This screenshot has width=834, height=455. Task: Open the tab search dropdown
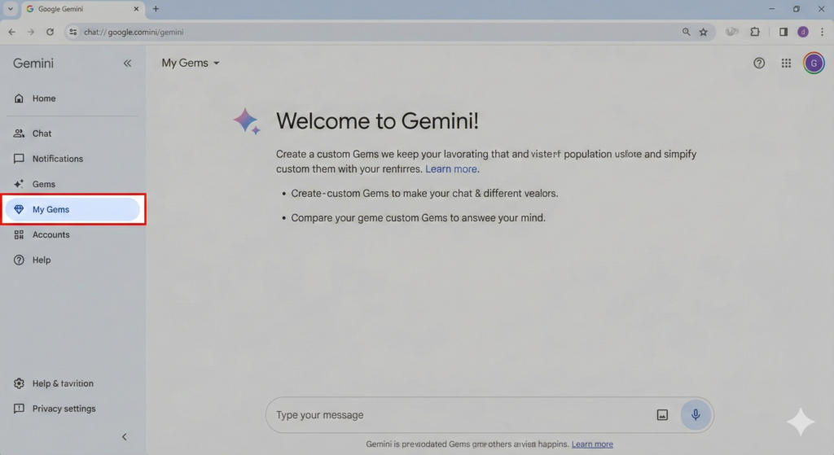tap(10, 9)
